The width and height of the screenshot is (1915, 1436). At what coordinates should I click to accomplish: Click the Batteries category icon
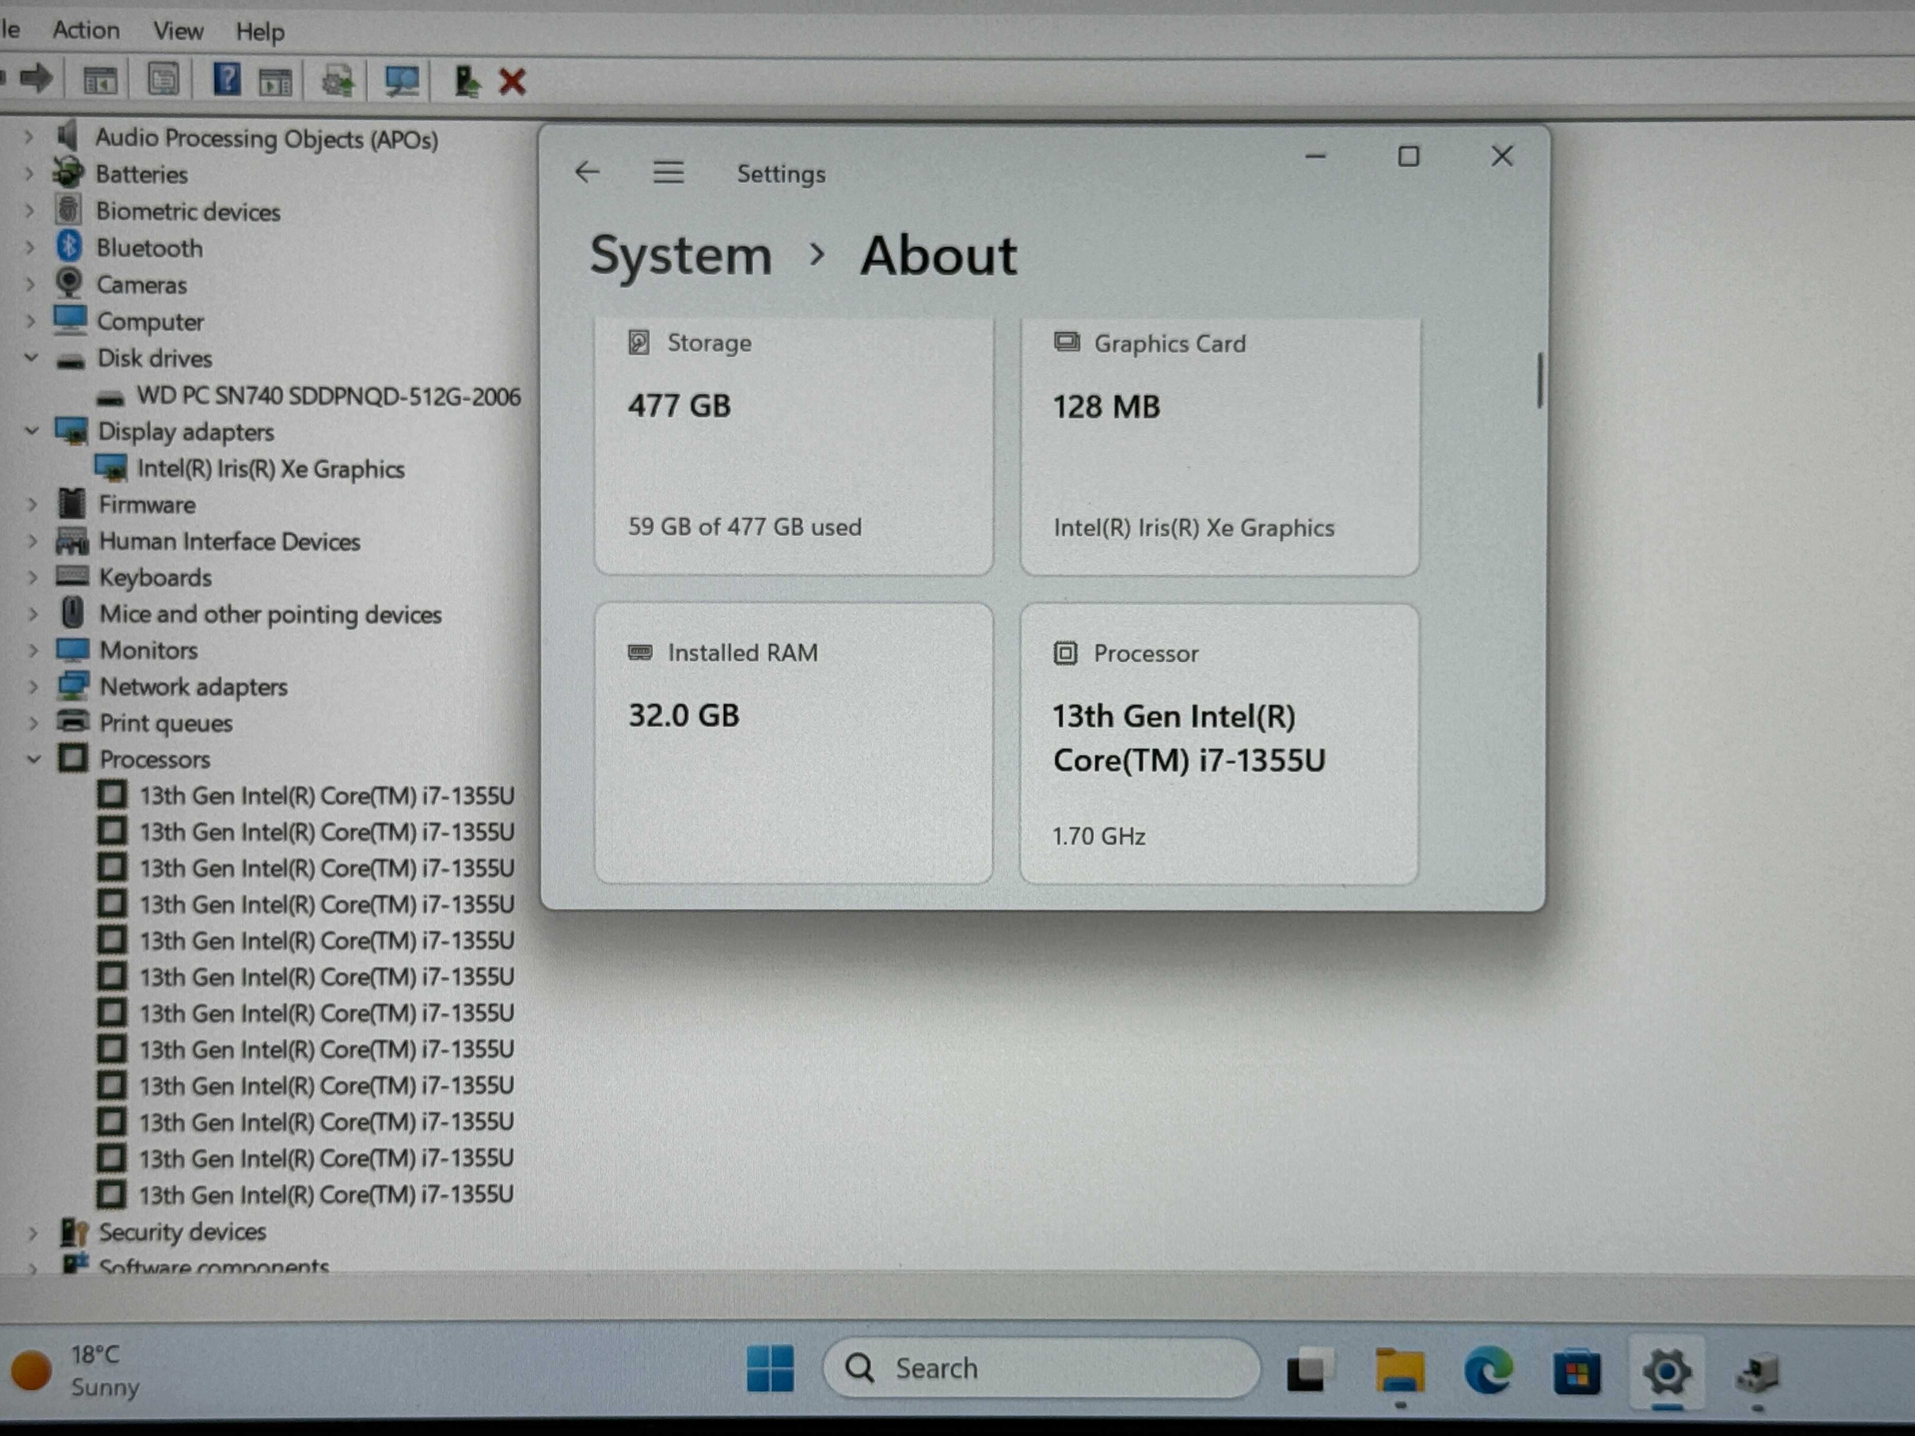click(67, 173)
